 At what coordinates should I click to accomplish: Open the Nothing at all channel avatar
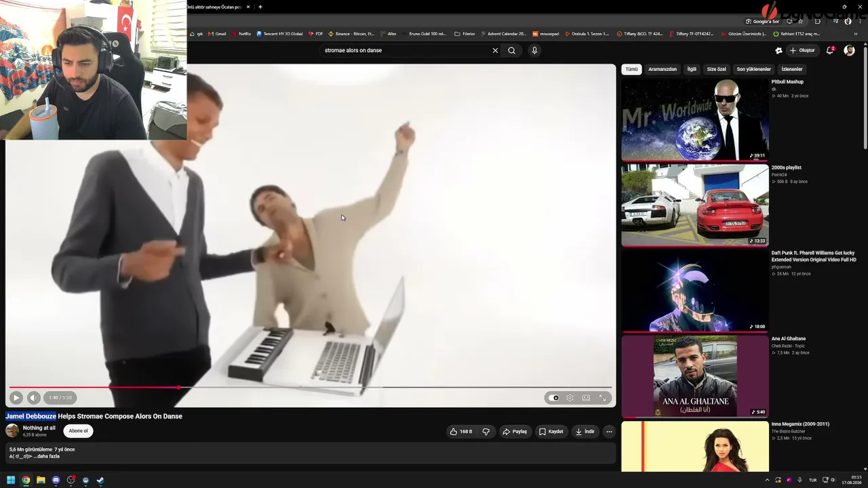(12, 431)
